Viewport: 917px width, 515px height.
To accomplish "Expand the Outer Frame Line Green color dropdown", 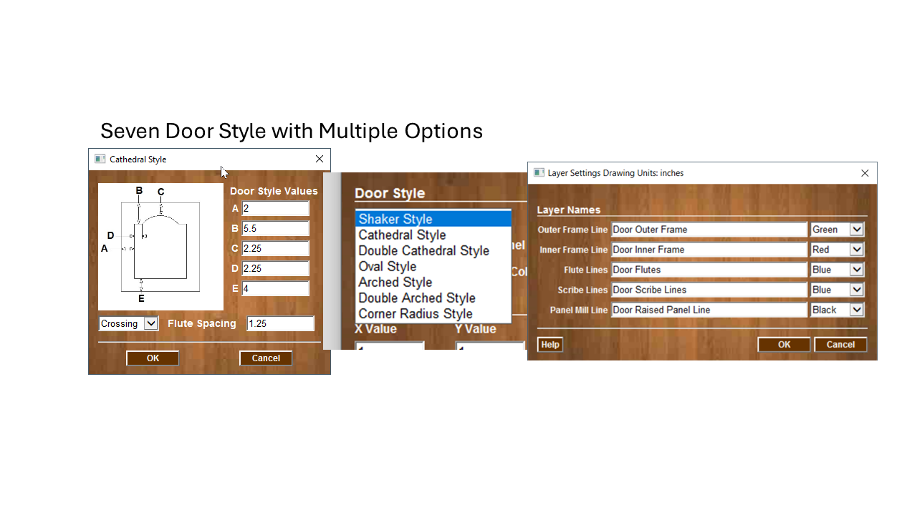I will coord(857,230).
